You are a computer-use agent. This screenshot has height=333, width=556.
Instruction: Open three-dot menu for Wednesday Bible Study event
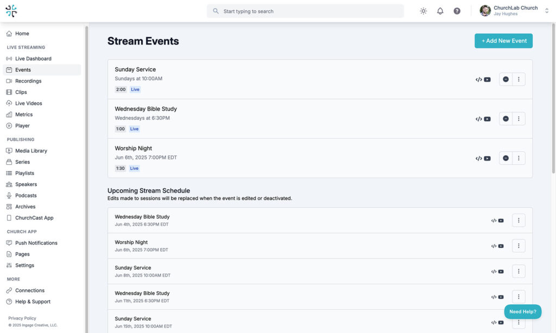(519, 119)
